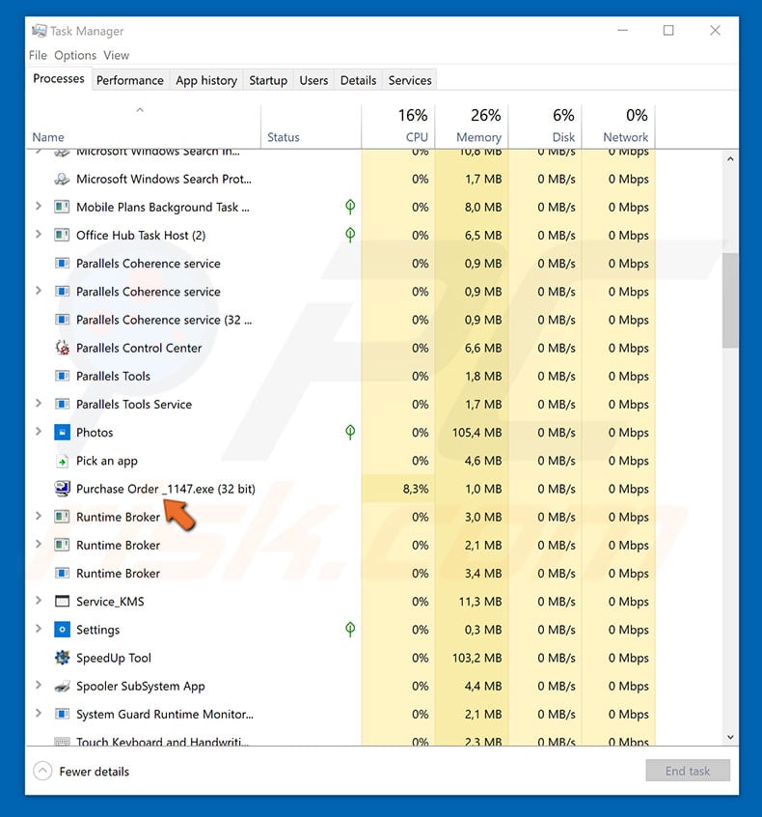Expand the Photos process group
Viewport: 762px width, 817px height.
click(x=38, y=432)
